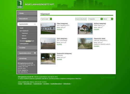Screen dimensions: 130x94
Task: Collapse Ingatlankínálat via its small arrow icon
Action: (x=35, y=24)
